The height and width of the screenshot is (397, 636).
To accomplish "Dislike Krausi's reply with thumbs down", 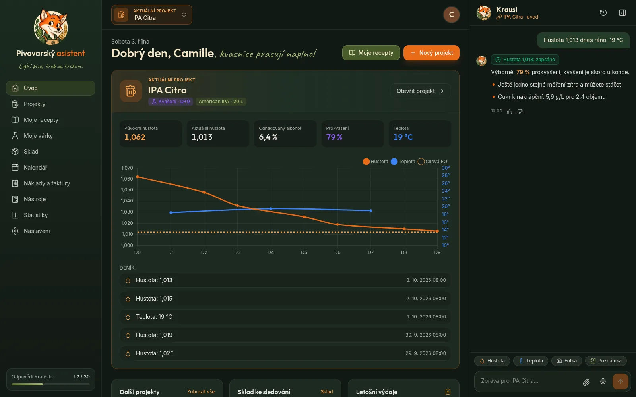I will pyautogui.click(x=520, y=112).
